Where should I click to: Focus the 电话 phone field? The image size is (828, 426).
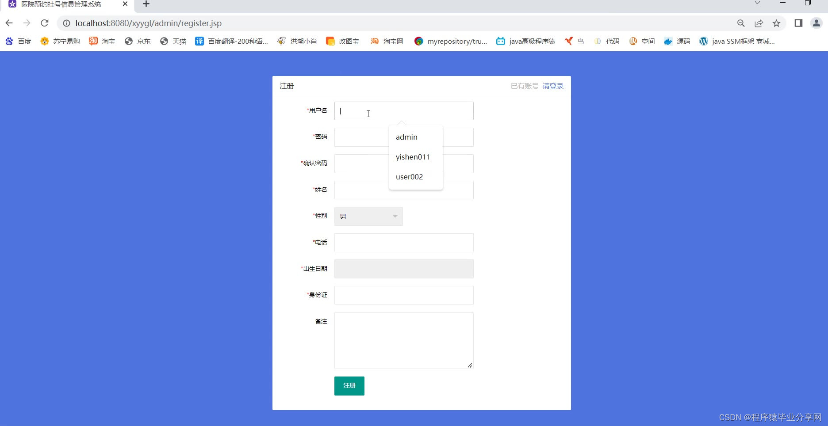[404, 243]
